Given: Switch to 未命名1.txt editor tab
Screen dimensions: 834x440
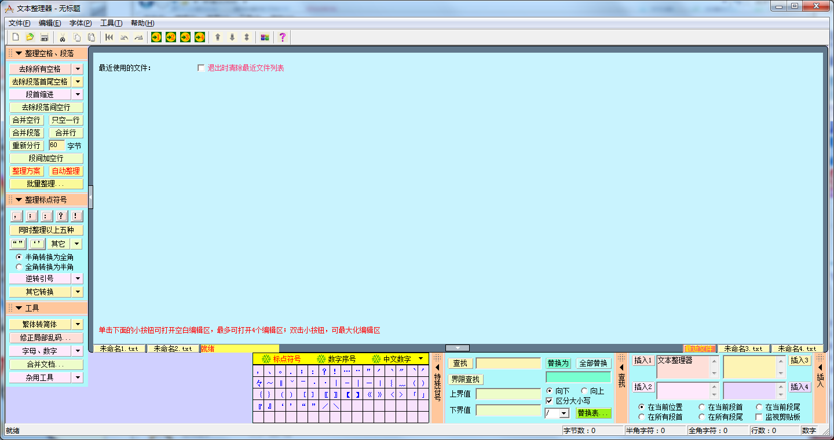Looking at the screenshot, I should [x=119, y=349].
